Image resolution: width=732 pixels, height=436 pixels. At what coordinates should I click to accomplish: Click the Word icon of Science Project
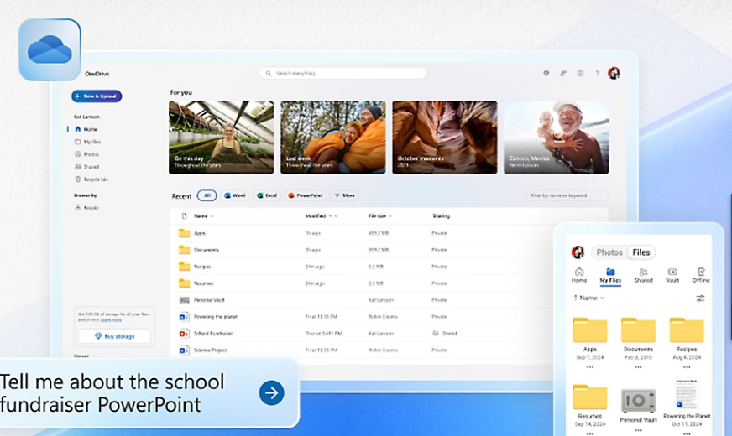(184, 350)
